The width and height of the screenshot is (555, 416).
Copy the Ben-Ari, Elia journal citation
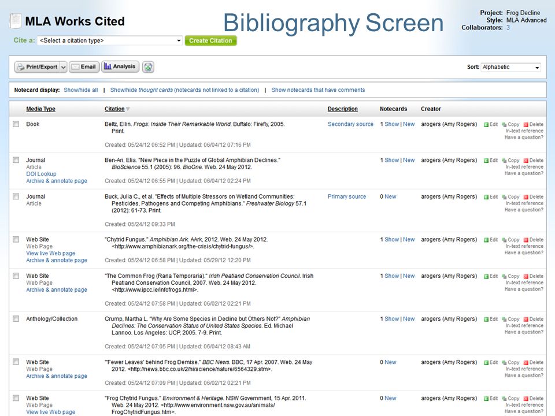coord(510,161)
